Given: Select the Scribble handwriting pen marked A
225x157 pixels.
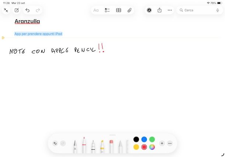Looking at the screenshot, I should [x=75, y=147].
